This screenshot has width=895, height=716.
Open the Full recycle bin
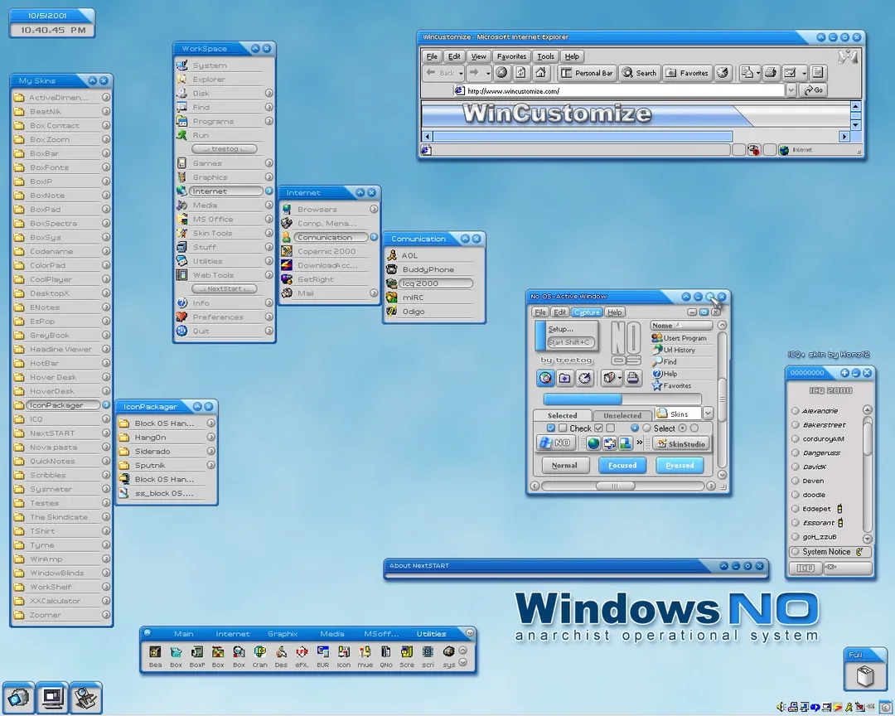click(864, 676)
